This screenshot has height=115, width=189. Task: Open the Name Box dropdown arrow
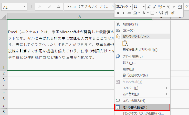point(25,7)
